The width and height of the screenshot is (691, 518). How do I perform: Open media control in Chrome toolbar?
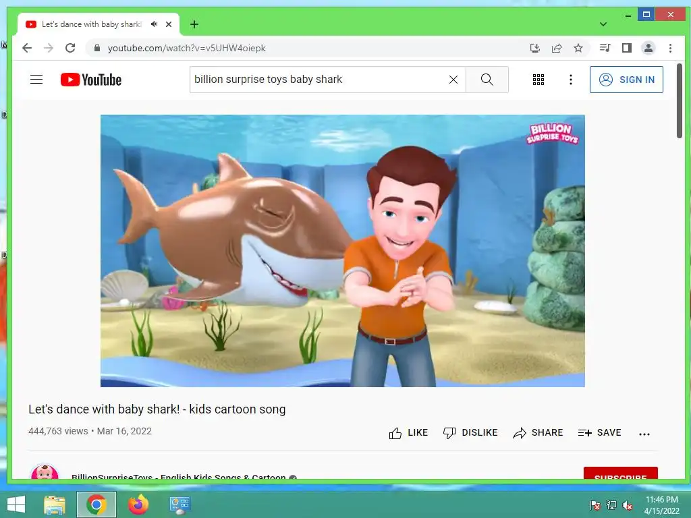tap(605, 48)
